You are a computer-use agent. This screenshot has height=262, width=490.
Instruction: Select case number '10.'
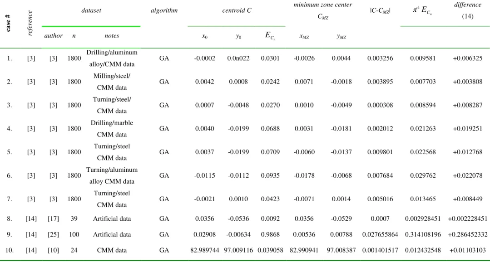tap(9, 250)
